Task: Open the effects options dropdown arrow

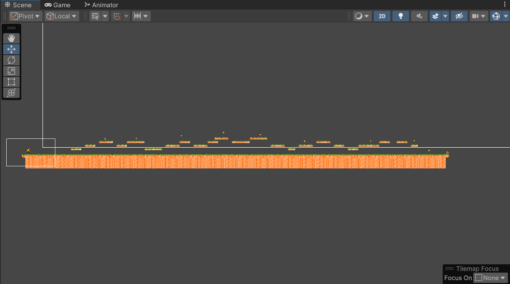Action: click(445, 16)
